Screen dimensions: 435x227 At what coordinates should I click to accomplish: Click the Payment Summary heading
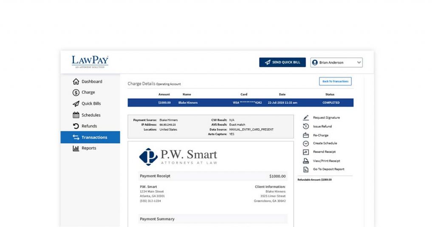pyautogui.click(x=157, y=219)
